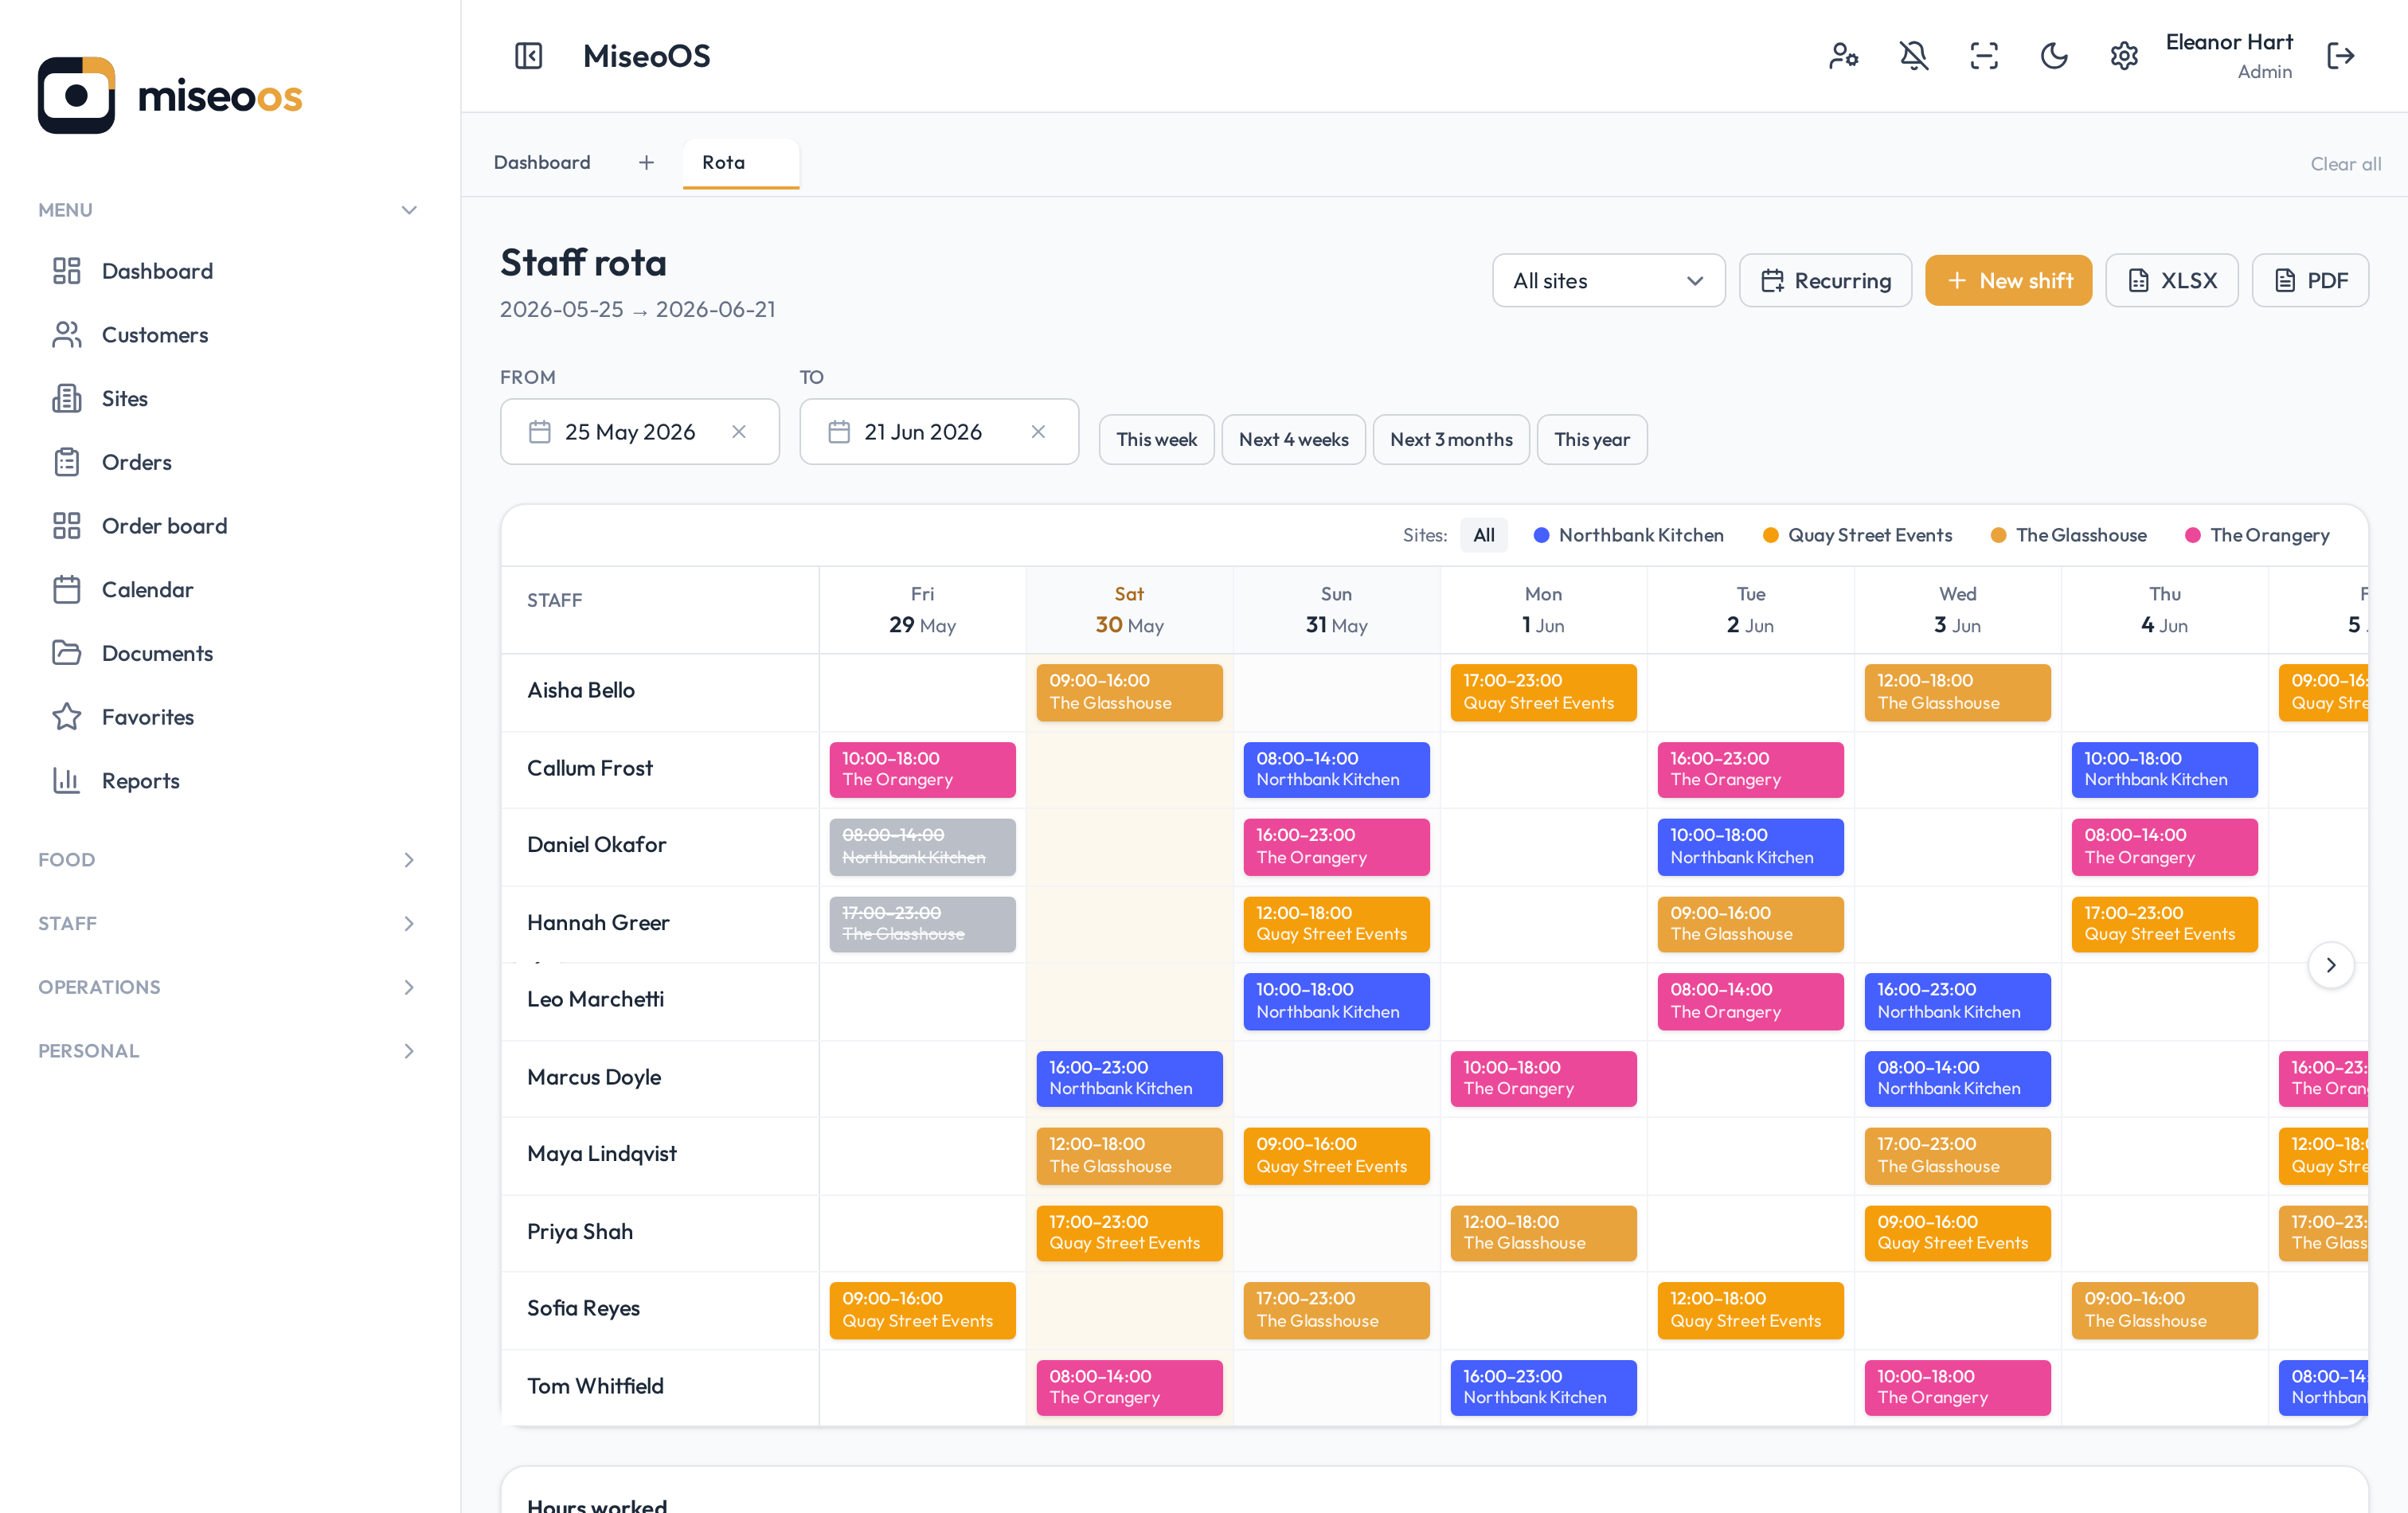Image resolution: width=2408 pixels, height=1513 pixels.
Task: Filter by Northbank Kitchen site legend
Action: click(1628, 535)
